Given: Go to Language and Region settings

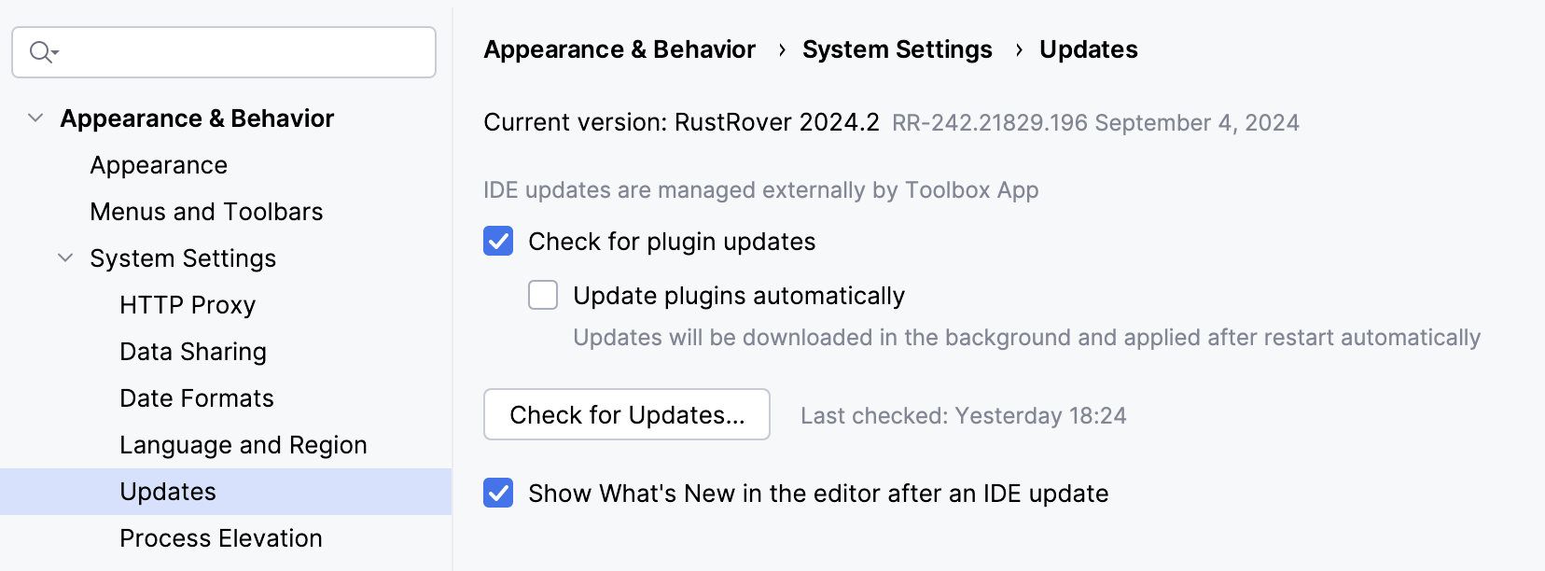Looking at the screenshot, I should (243, 445).
